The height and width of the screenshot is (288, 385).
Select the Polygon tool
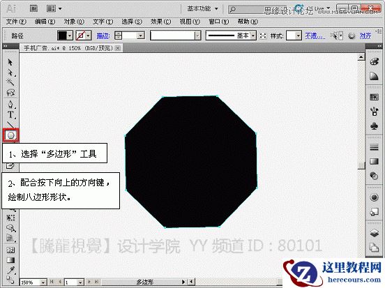[10, 135]
